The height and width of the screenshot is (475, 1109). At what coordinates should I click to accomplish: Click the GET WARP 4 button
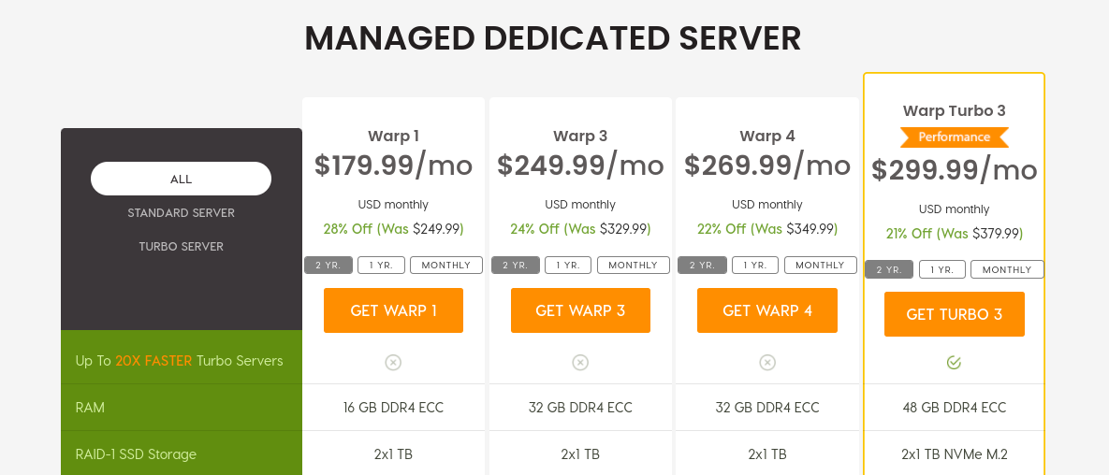[767, 310]
